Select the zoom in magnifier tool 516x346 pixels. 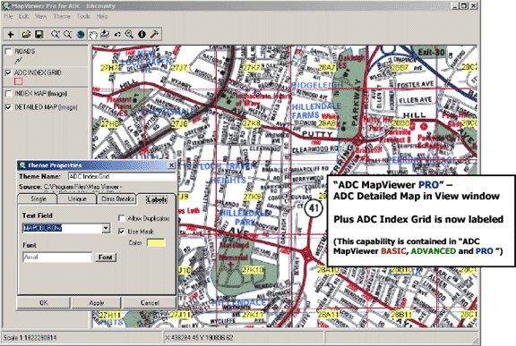(x=55, y=34)
